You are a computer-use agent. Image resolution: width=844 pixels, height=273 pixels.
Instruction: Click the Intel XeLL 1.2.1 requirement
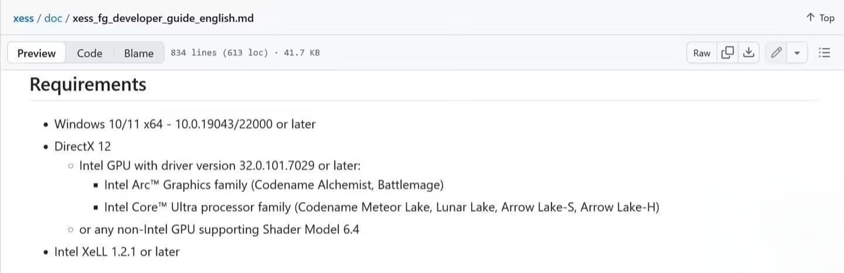pyautogui.click(x=117, y=252)
